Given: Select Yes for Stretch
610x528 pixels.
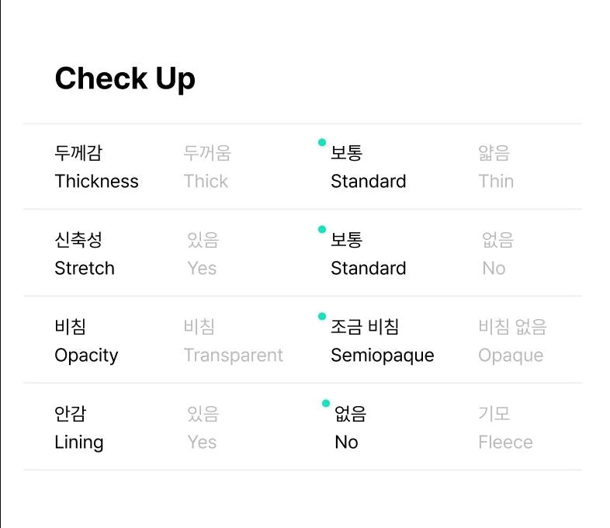Looking at the screenshot, I should click(202, 254).
